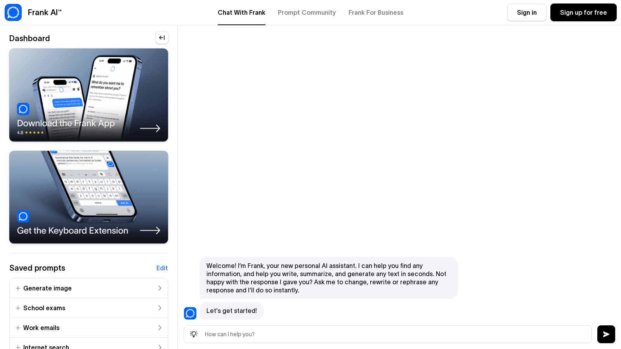Open prompt ideas lightbulb icon
The image size is (621, 349).
click(194, 334)
